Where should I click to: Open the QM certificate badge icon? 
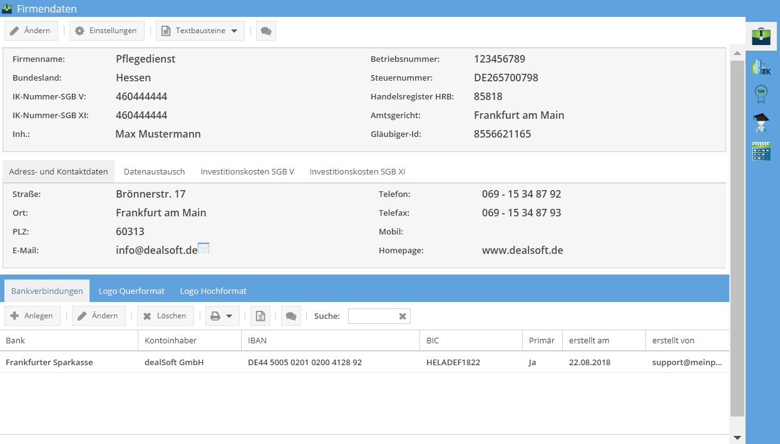761,94
